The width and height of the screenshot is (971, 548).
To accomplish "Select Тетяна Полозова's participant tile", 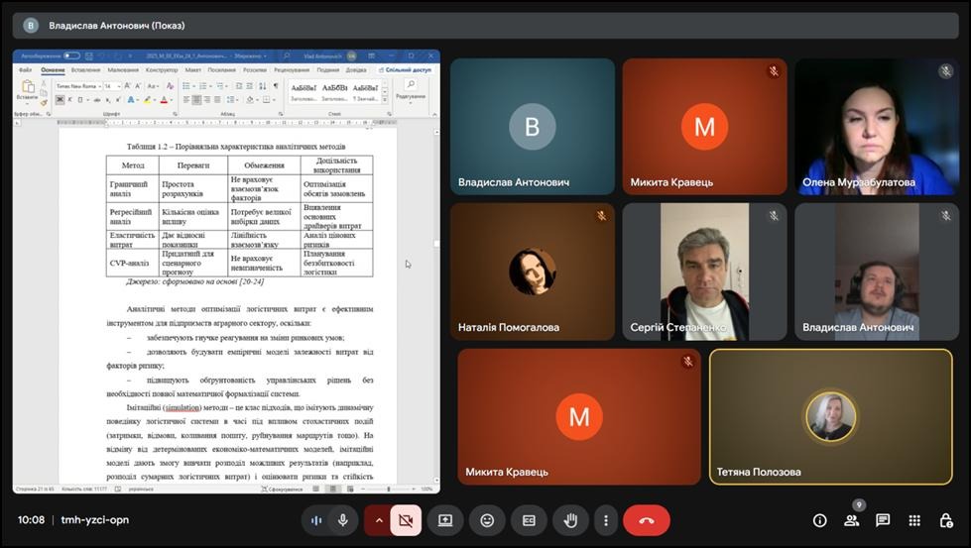I will tap(830, 415).
